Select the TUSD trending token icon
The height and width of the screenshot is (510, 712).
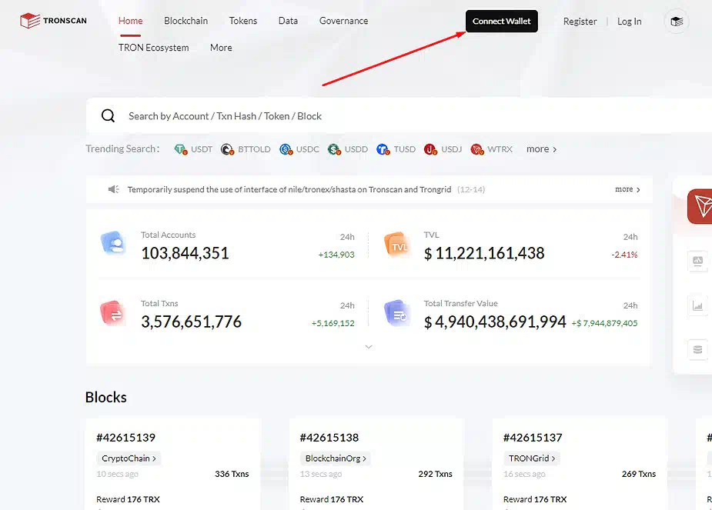coord(383,148)
